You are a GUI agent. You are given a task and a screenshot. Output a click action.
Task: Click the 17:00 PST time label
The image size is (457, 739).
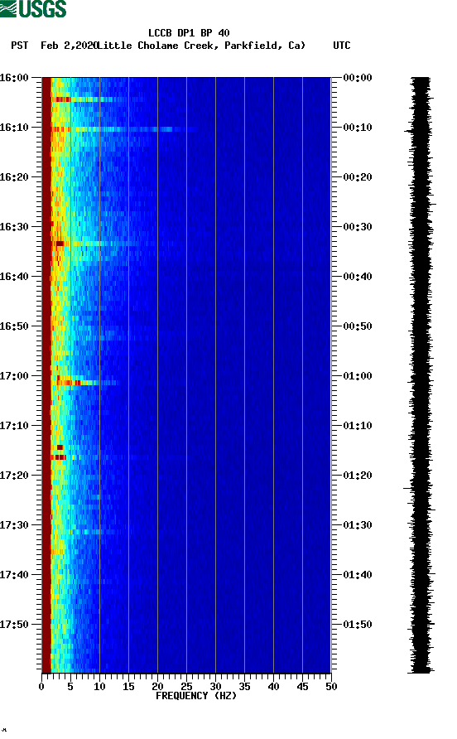[14, 376]
